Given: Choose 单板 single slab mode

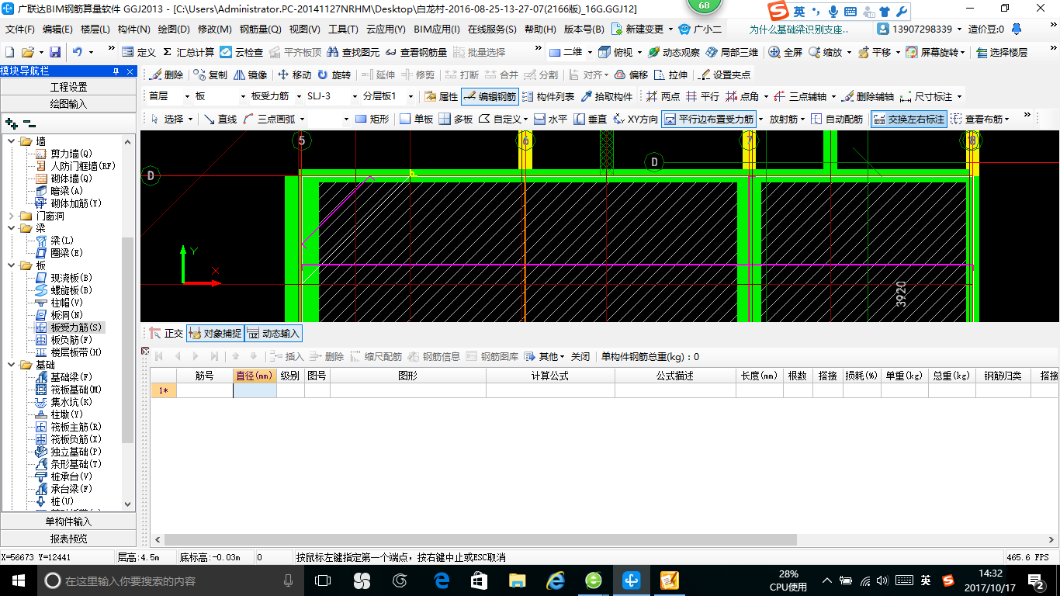Looking at the screenshot, I should [417, 119].
